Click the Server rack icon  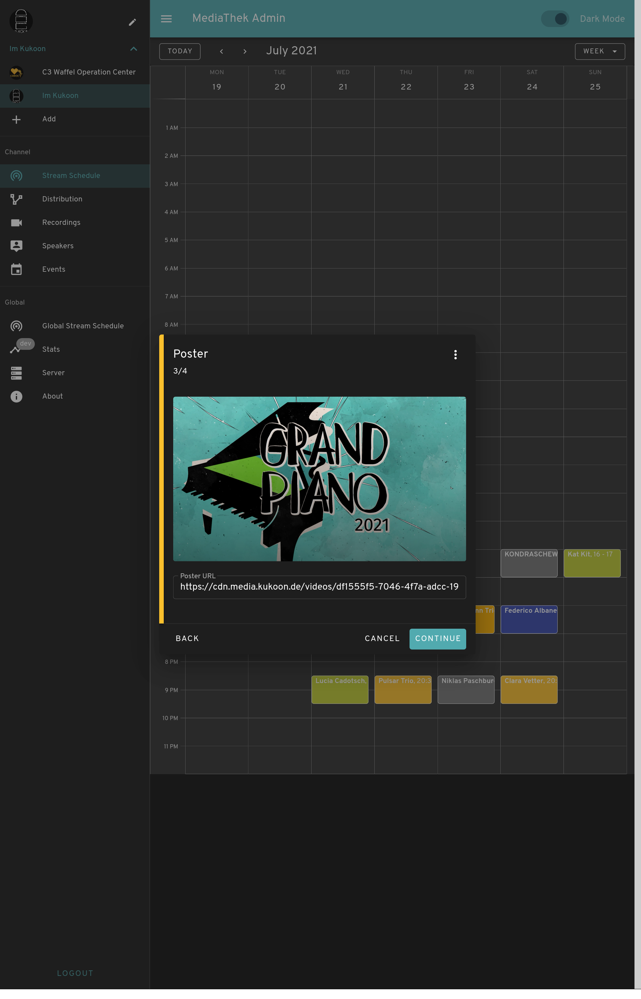pyautogui.click(x=16, y=373)
